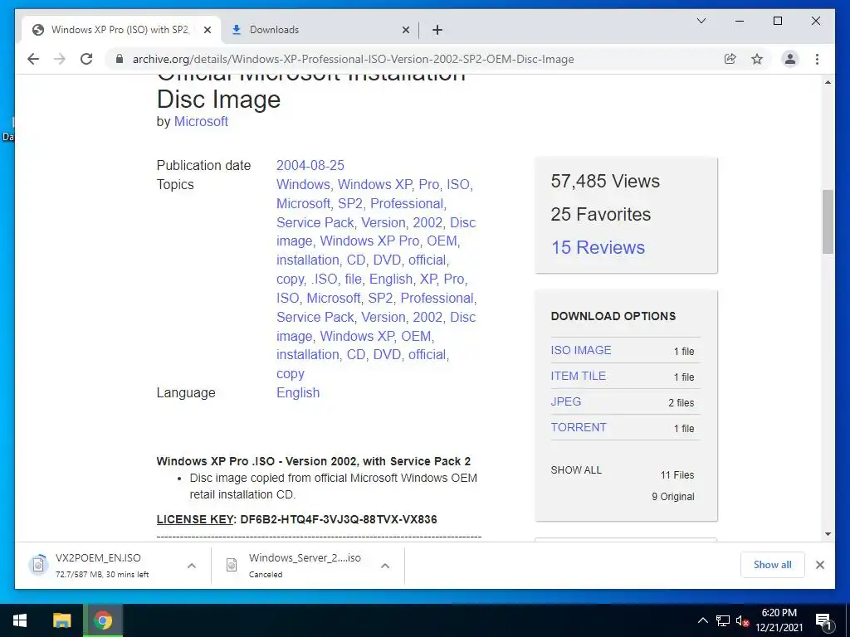Open the tab search chevron
This screenshot has height=637, width=850.
pos(701,21)
